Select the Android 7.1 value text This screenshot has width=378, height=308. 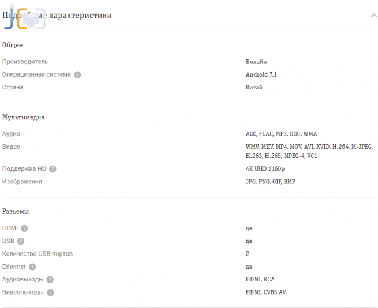pyautogui.click(x=261, y=74)
